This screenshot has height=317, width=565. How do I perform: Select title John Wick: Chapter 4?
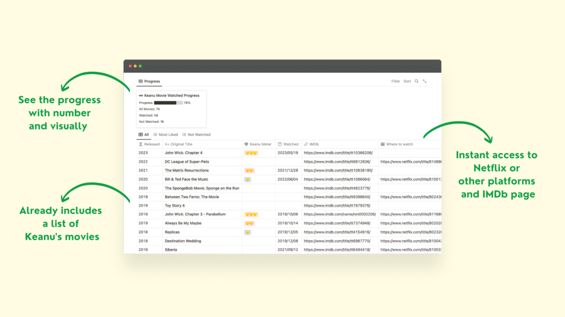point(183,153)
